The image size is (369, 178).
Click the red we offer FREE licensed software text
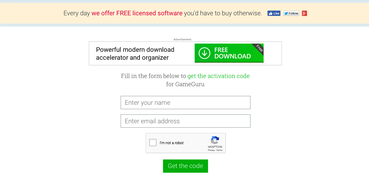pyautogui.click(x=137, y=13)
